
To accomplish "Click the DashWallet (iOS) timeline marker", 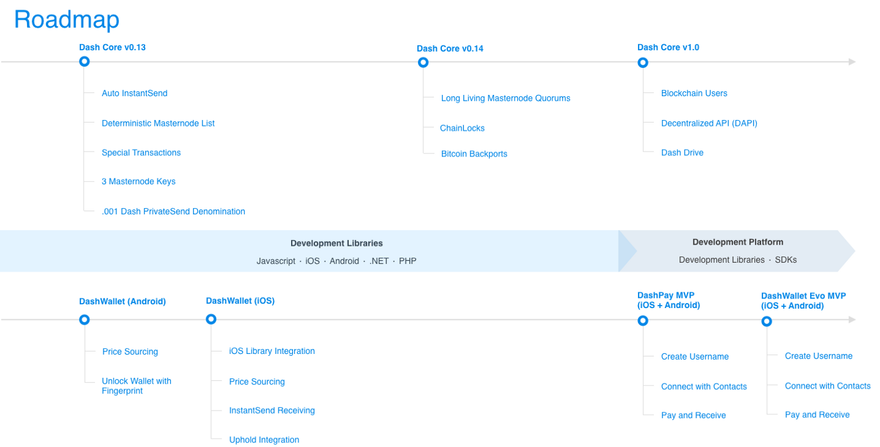I will [211, 319].
